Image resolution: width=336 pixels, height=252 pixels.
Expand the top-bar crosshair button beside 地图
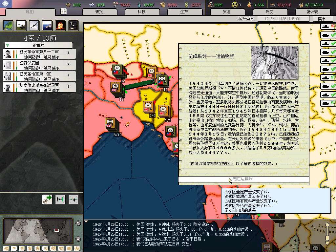64,11
